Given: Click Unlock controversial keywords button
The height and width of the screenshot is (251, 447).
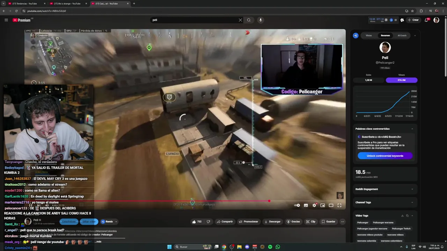Looking at the screenshot, I should [x=385, y=156].
